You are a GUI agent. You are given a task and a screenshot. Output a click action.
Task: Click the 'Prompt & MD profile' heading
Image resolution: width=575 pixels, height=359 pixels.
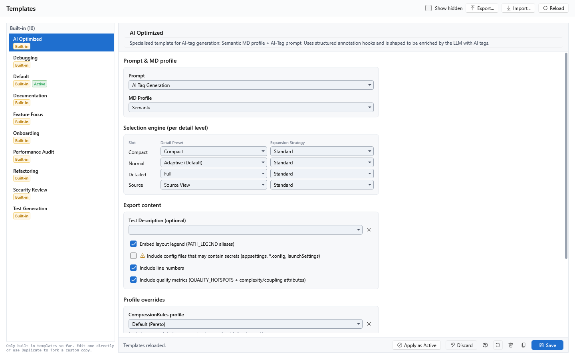(150, 61)
